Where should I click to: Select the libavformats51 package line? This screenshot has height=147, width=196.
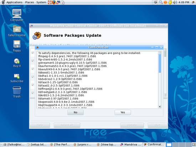click(x=72, y=66)
